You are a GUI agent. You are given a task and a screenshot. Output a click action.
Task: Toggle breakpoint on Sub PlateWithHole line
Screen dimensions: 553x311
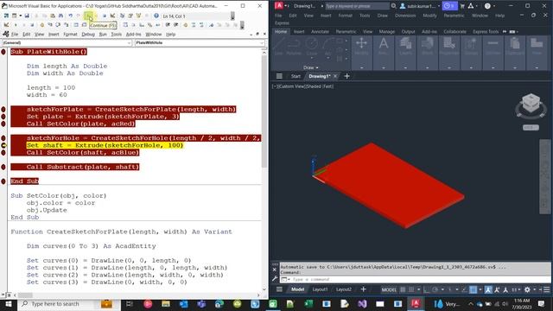pyautogui.click(x=3, y=52)
